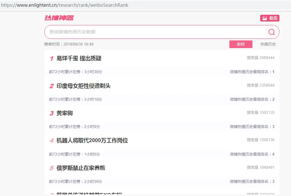Viewport: 291px width, 196px height.
Task: Click 前72小时累计在榜：3小时10分 text
Action: (75, 99)
